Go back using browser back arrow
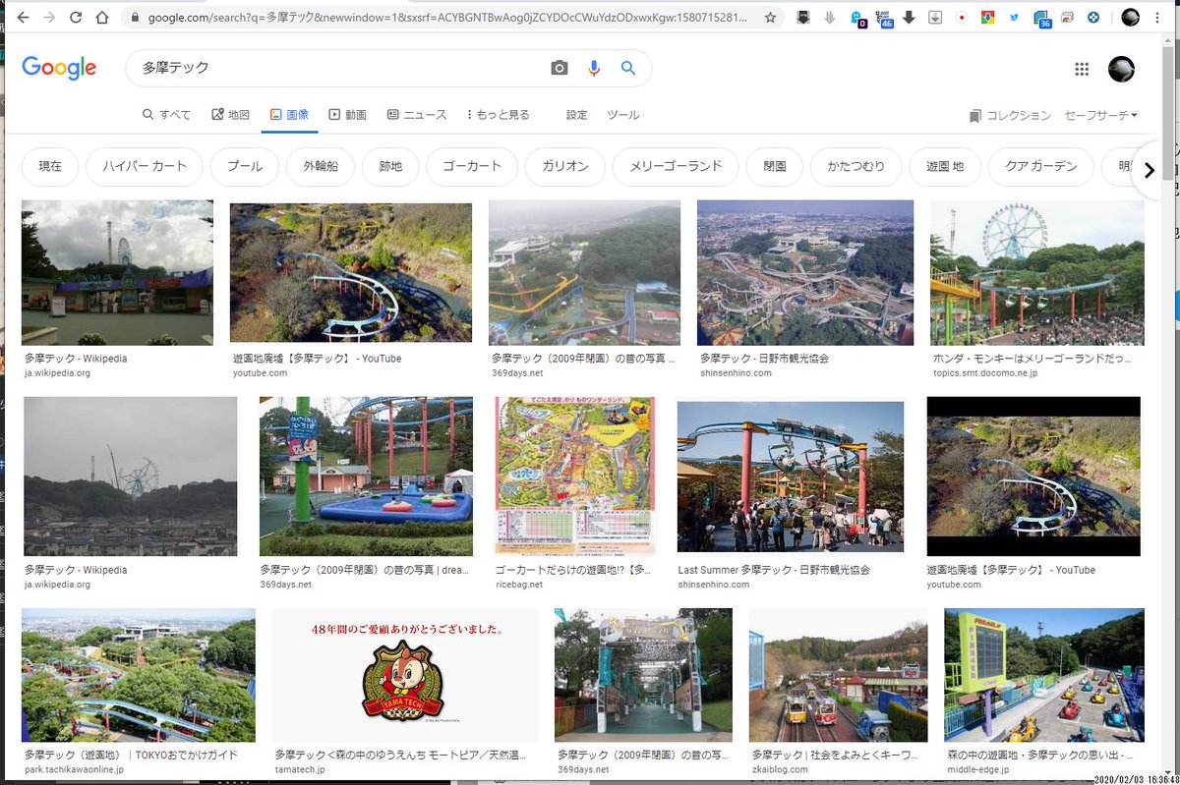 (x=23, y=18)
